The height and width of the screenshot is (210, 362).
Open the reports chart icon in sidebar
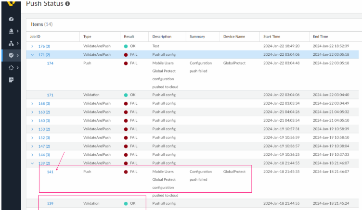(x=11, y=80)
